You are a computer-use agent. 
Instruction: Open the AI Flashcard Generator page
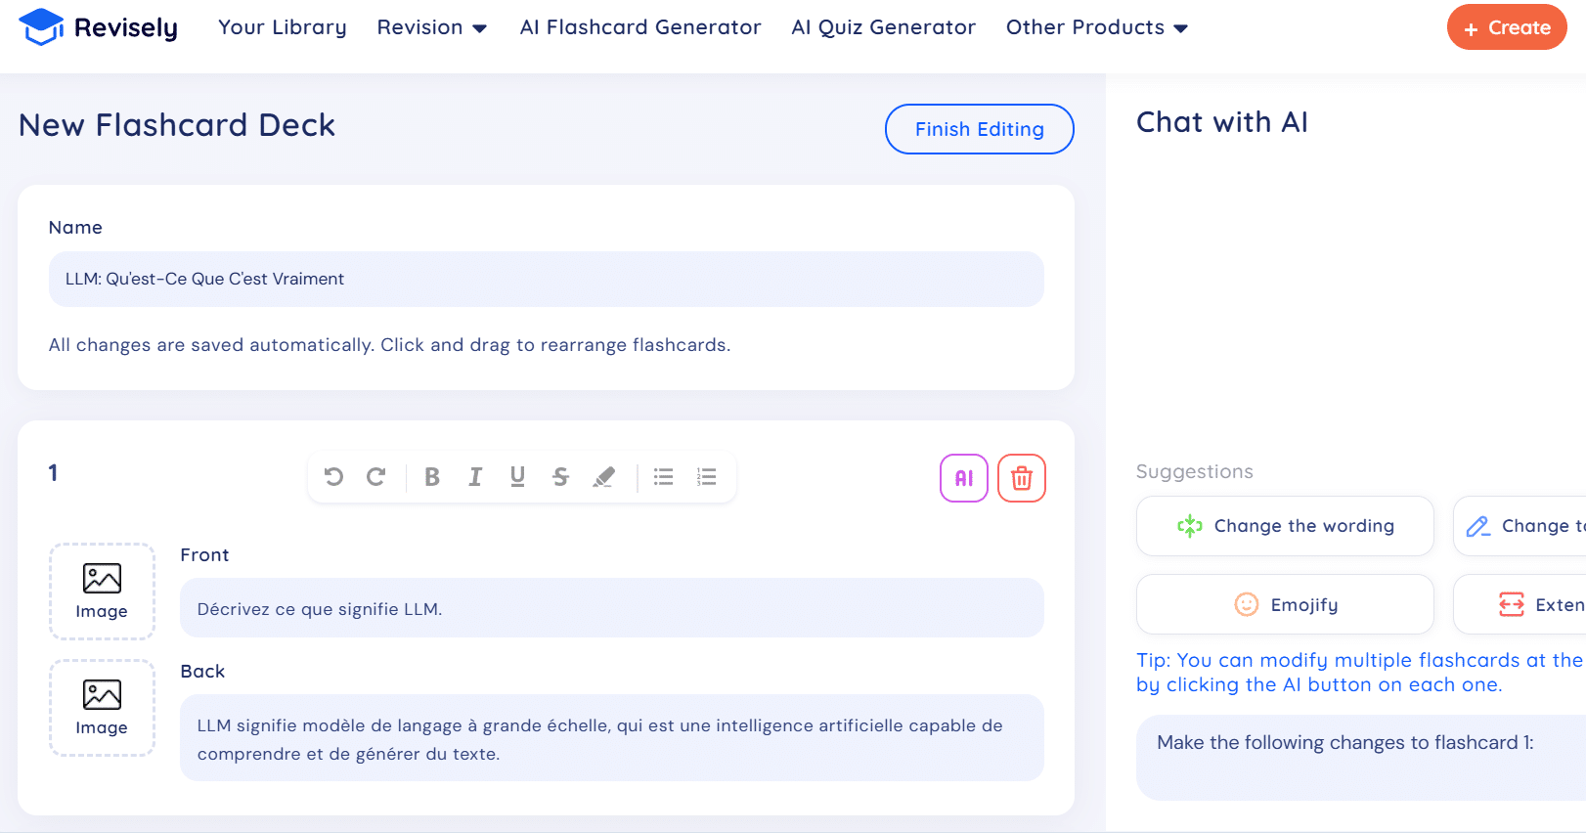pyautogui.click(x=639, y=27)
